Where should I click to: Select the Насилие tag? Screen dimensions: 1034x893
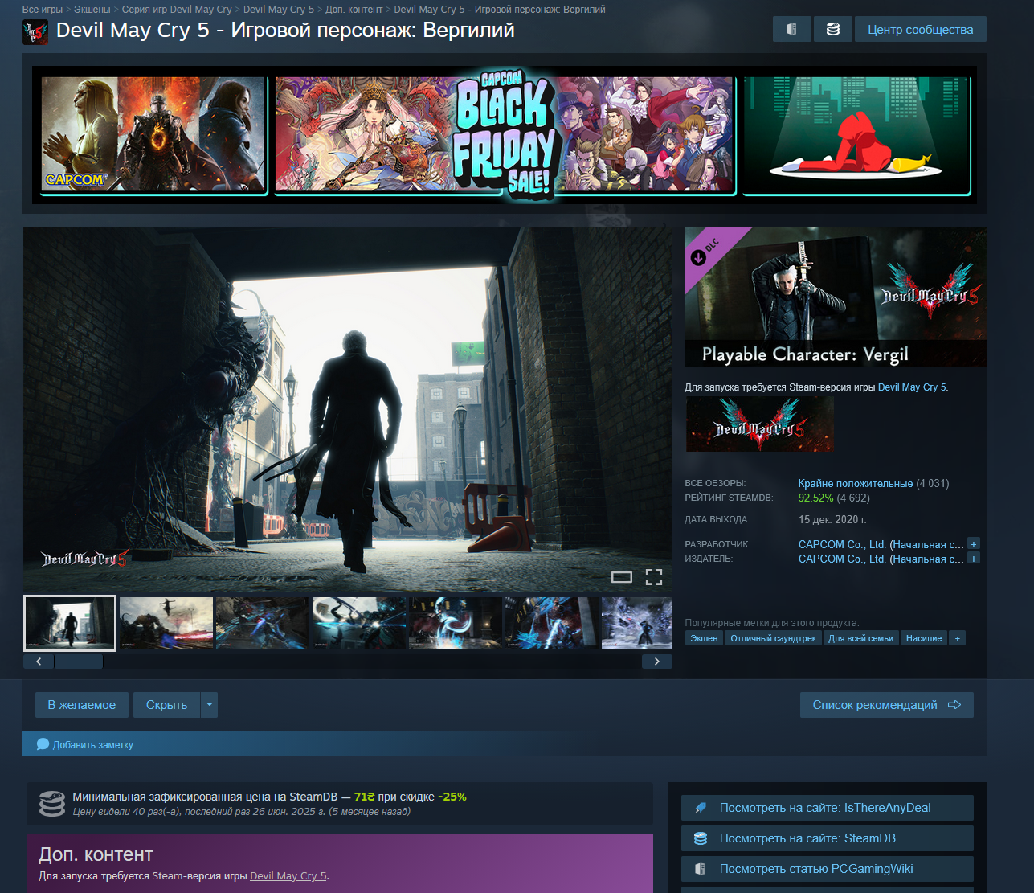point(924,638)
